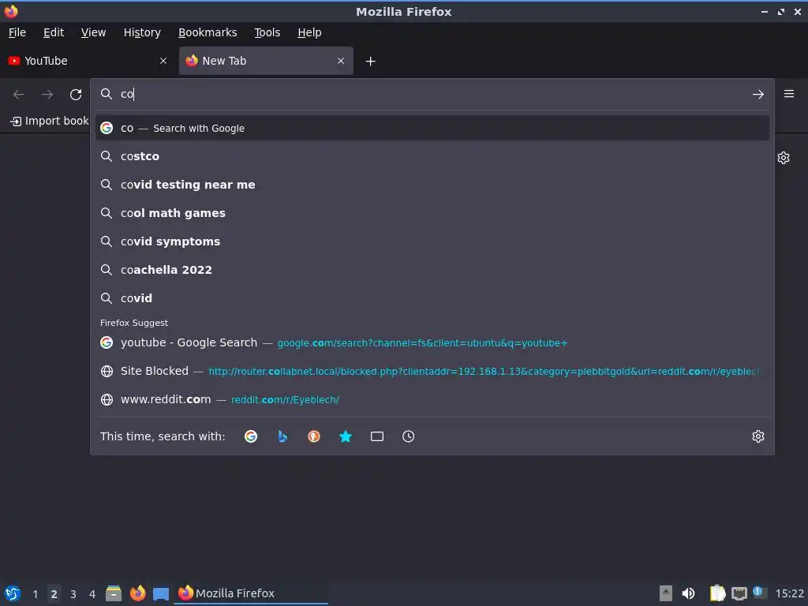The width and height of the screenshot is (808, 606).
Task: Open the View menu
Action: (x=93, y=32)
